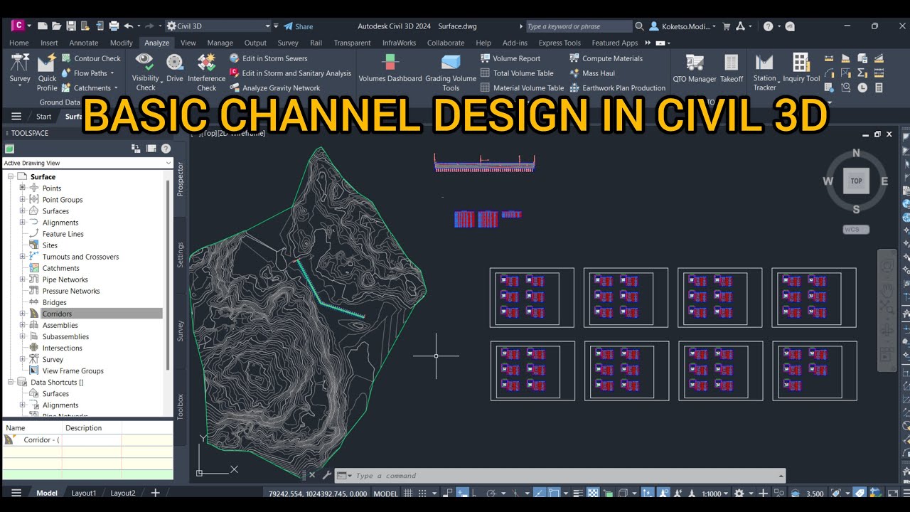Run Analyze Gravity Network
This screenshot has width=910, height=512.
point(275,88)
